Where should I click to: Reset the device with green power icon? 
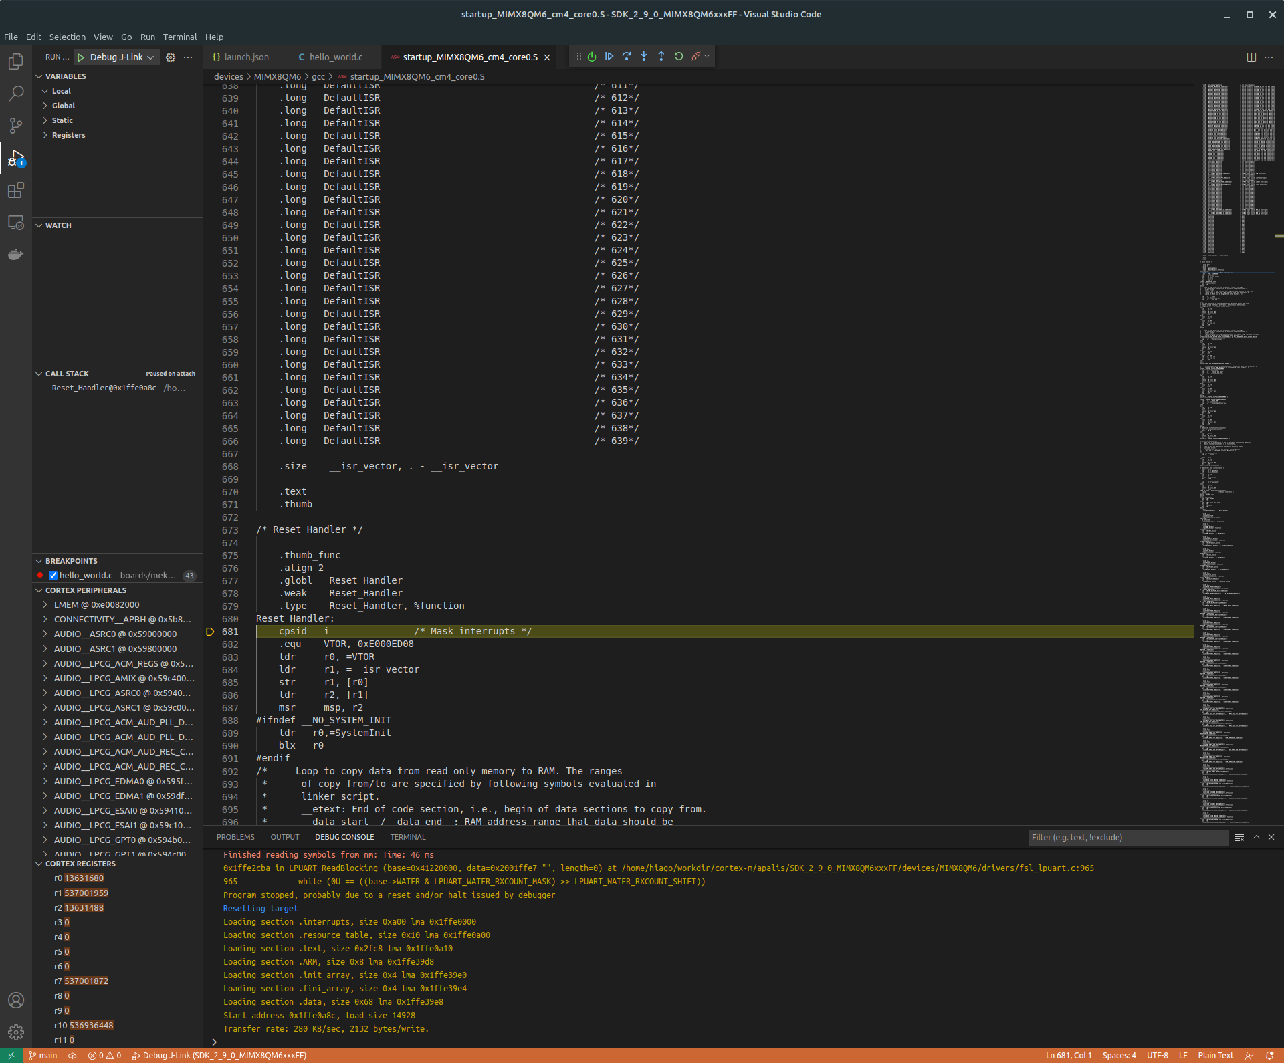(x=592, y=57)
